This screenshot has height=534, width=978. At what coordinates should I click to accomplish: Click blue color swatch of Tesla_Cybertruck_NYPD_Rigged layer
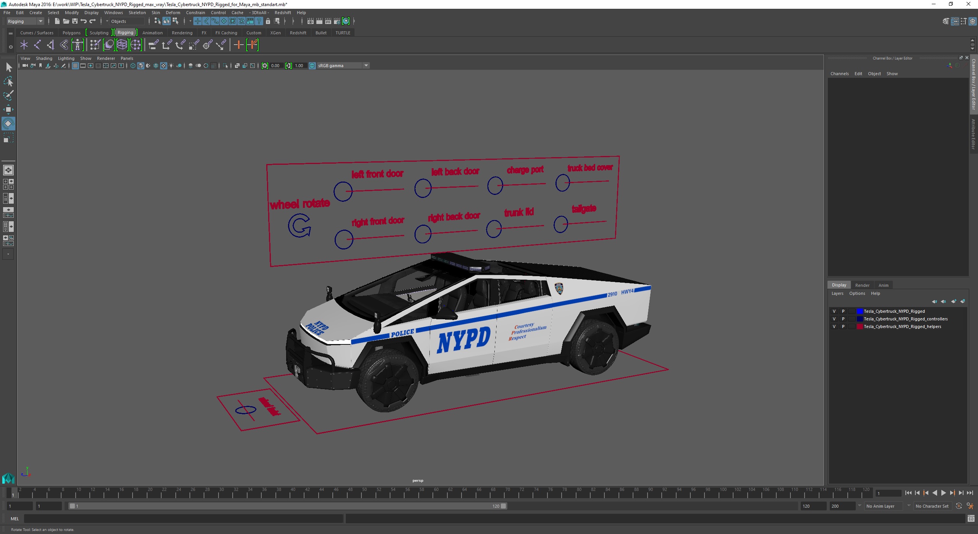[860, 311]
